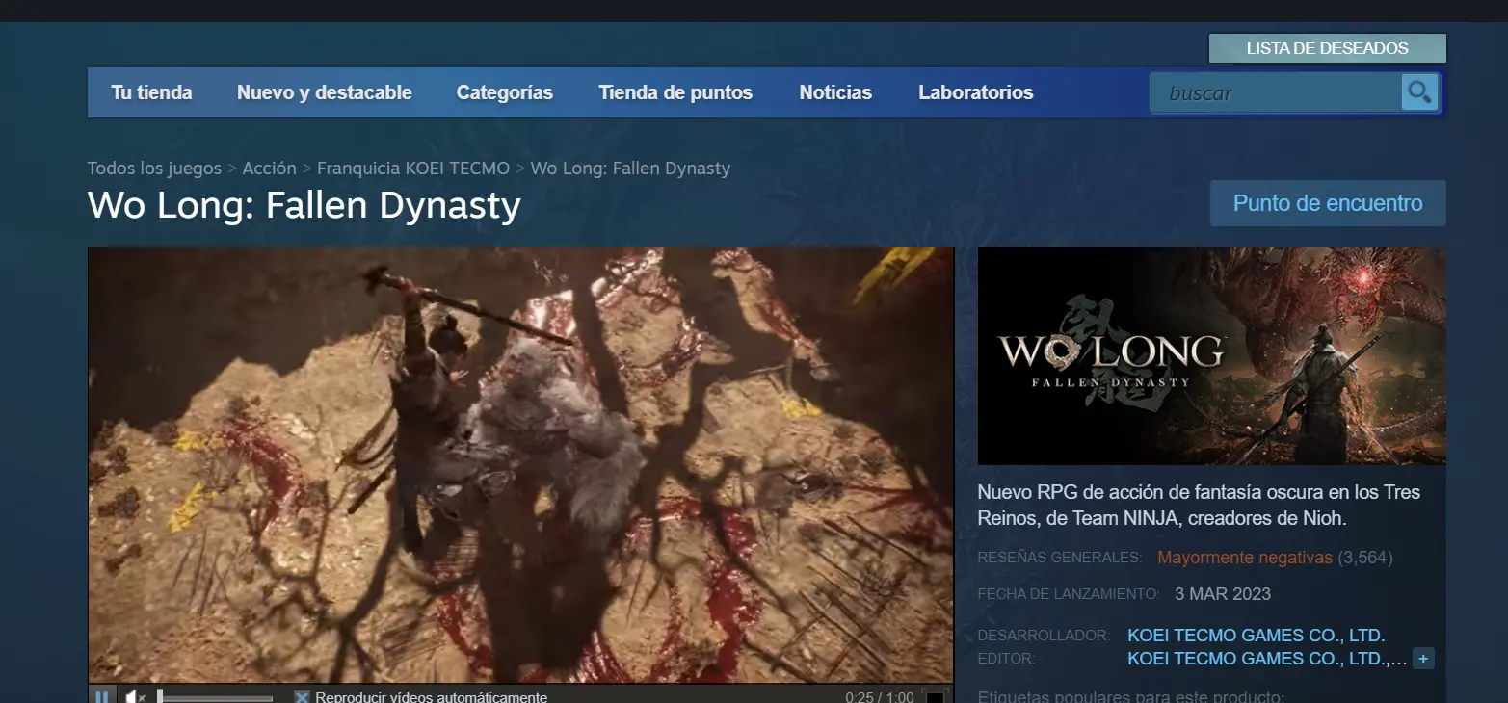This screenshot has width=1508, height=703.
Task: Open the Nuevo y destacable menu
Action: point(325,92)
